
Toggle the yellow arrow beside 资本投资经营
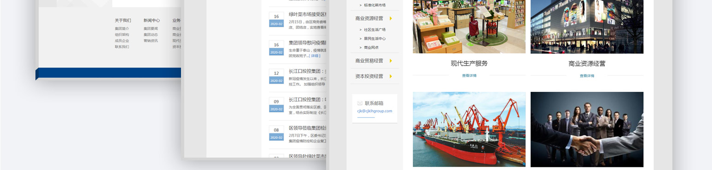click(391, 76)
